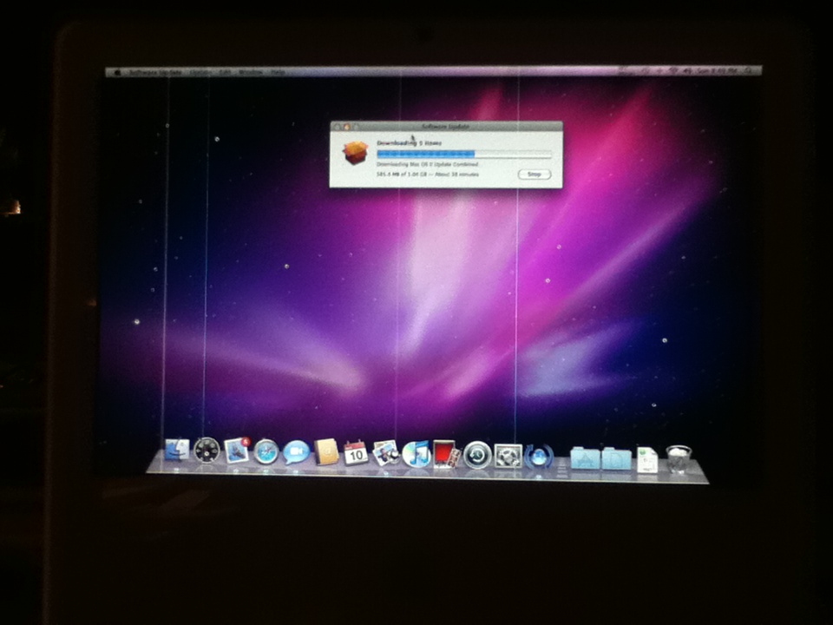The width and height of the screenshot is (833, 625).
Task: Open the document file in dock
Action: (x=647, y=459)
